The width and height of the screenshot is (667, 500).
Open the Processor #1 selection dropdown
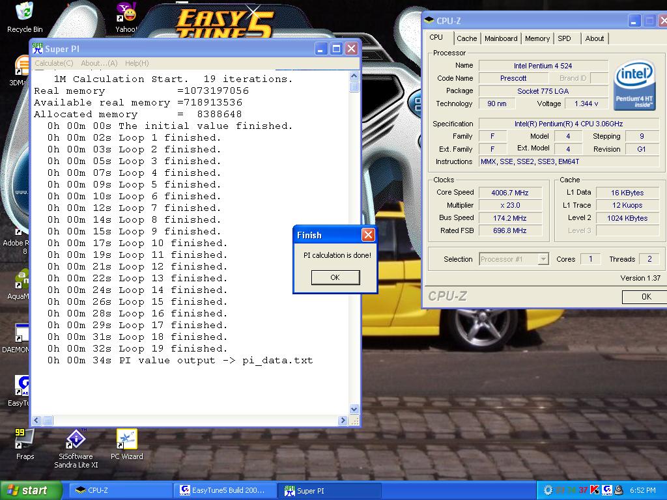coord(543,259)
